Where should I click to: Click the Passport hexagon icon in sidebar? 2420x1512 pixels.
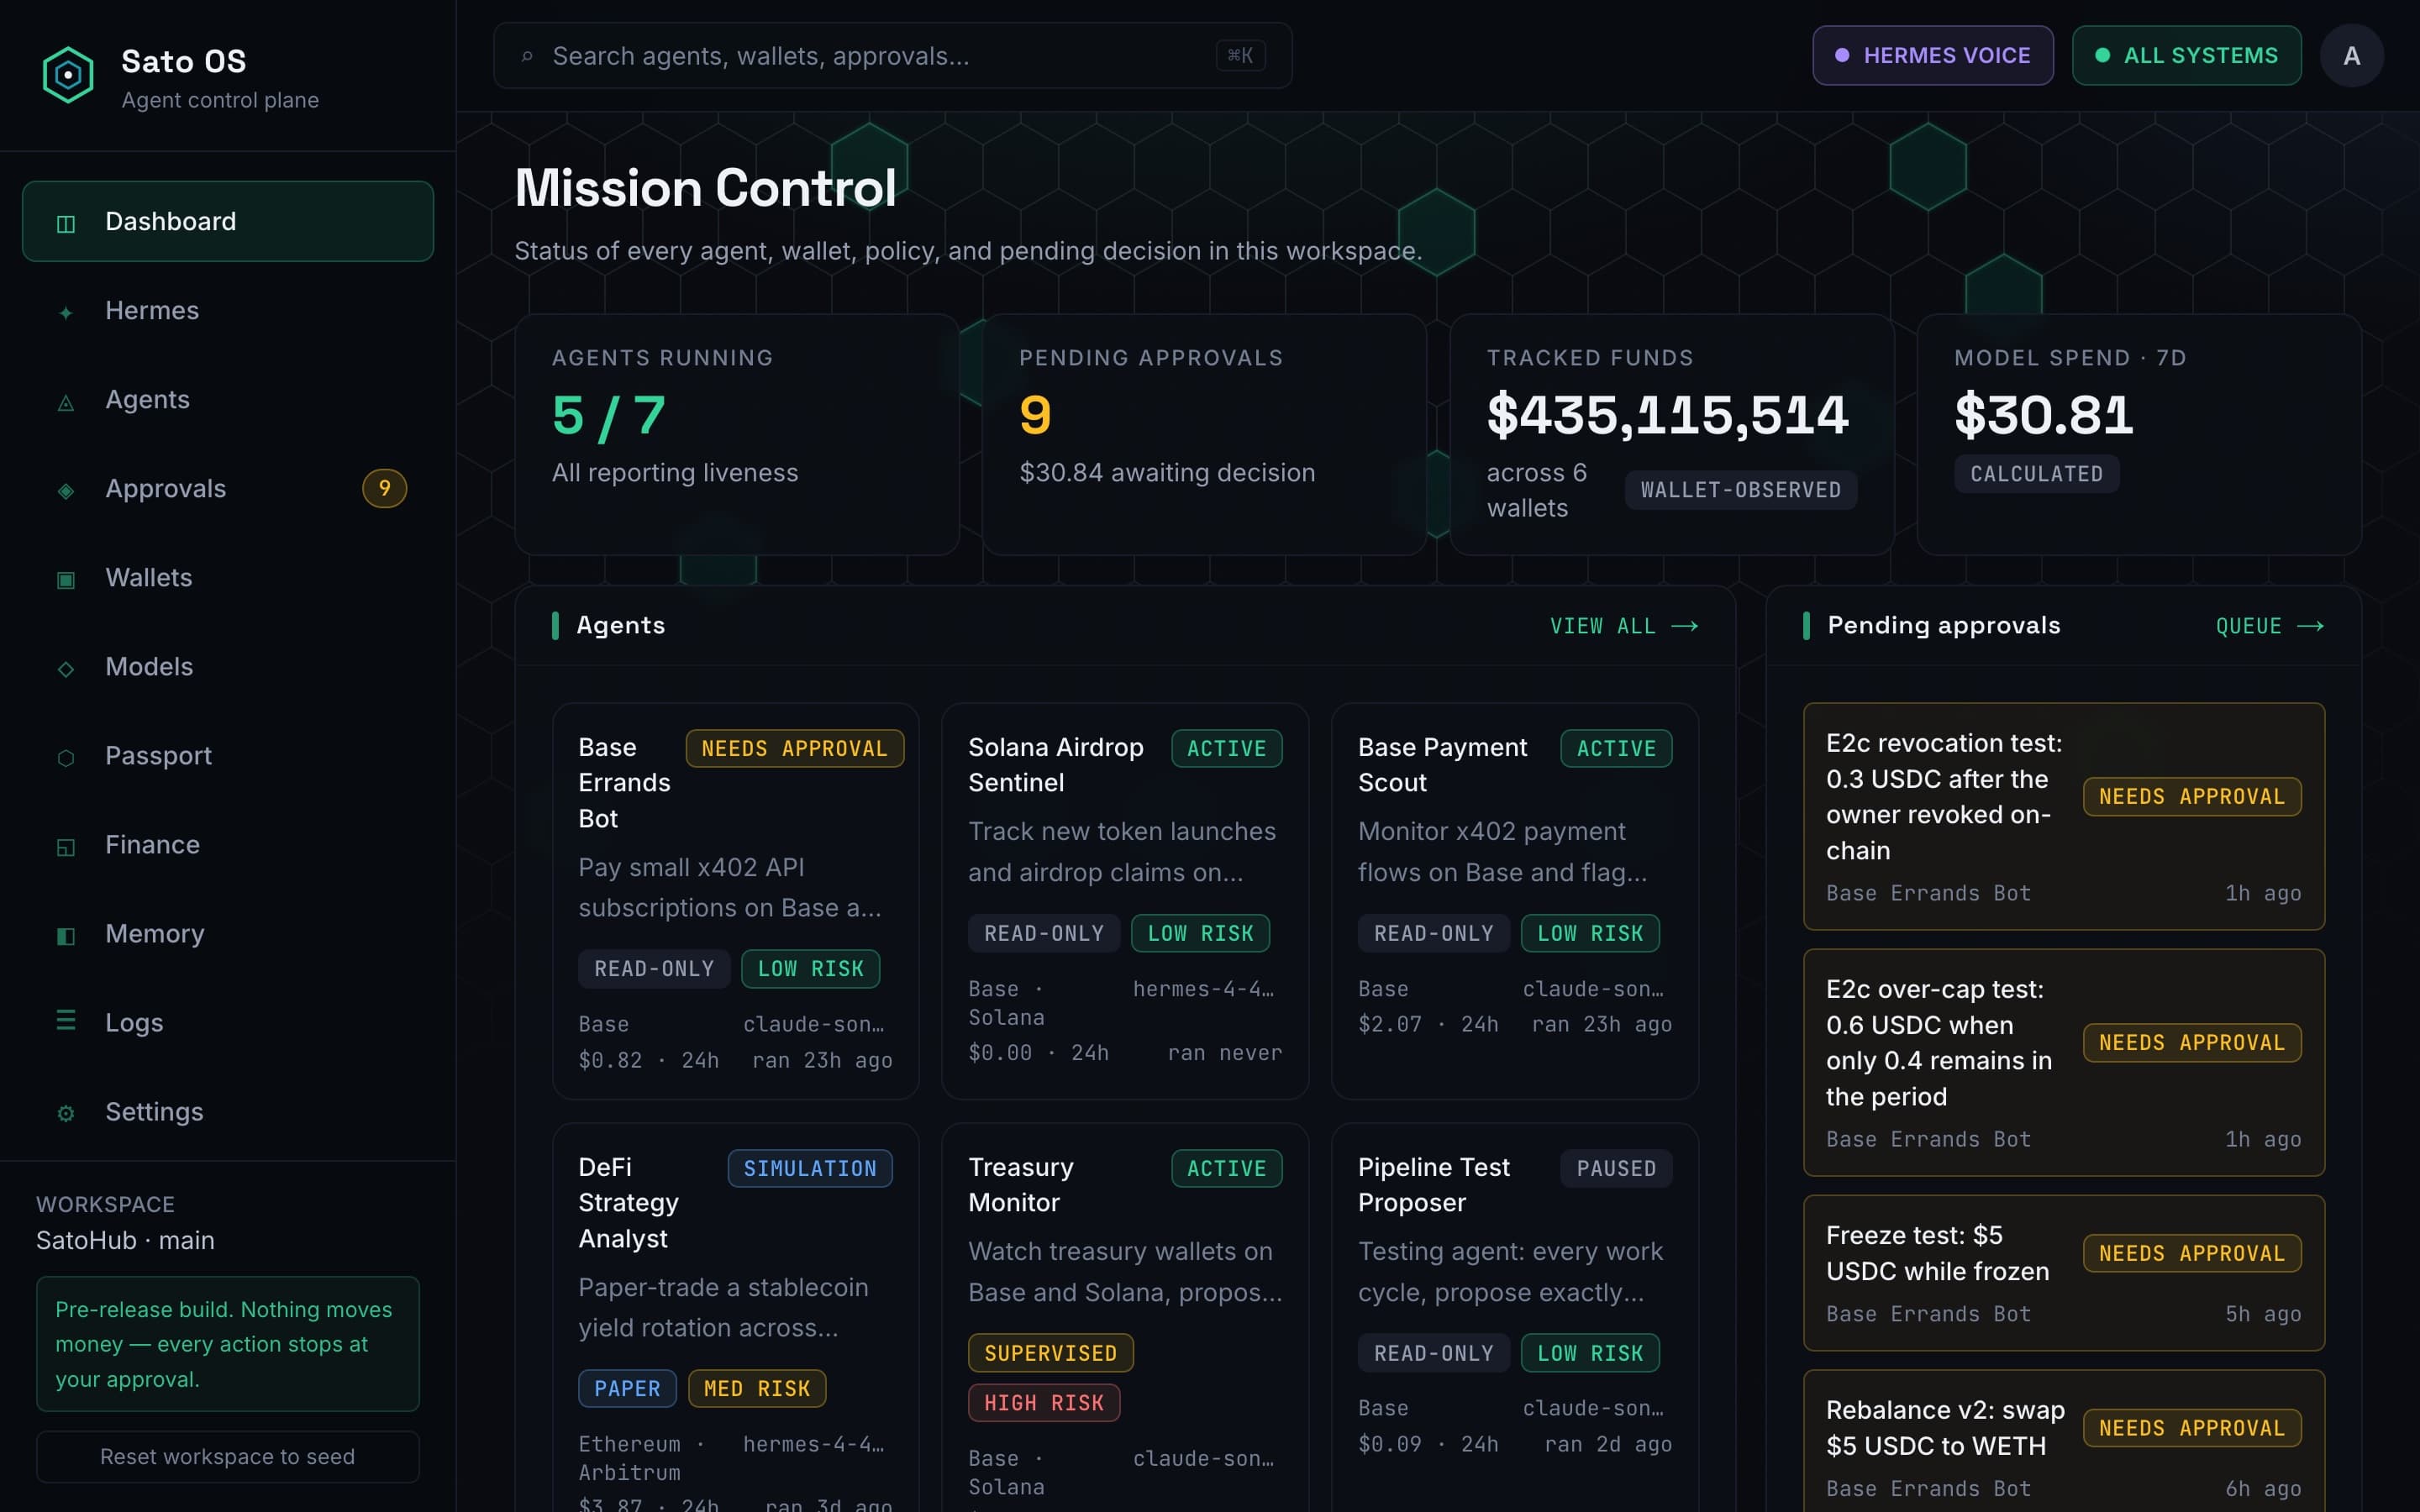[66, 757]
